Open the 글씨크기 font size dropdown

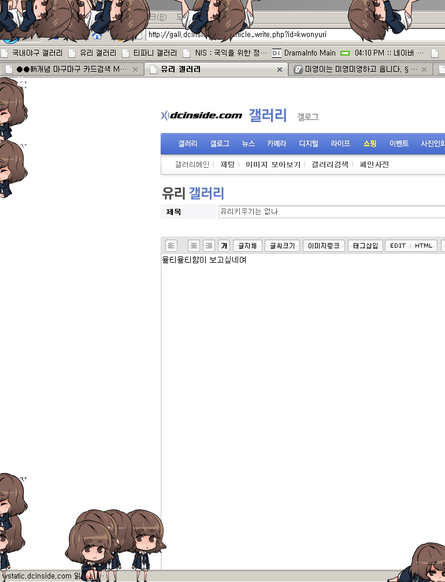pos(283,246)
